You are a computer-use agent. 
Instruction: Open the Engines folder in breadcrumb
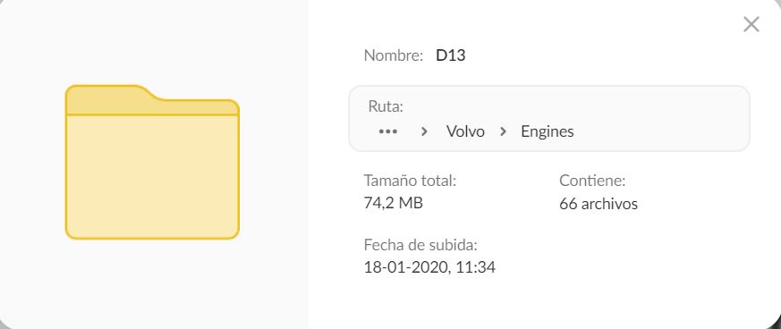[547, 131]
